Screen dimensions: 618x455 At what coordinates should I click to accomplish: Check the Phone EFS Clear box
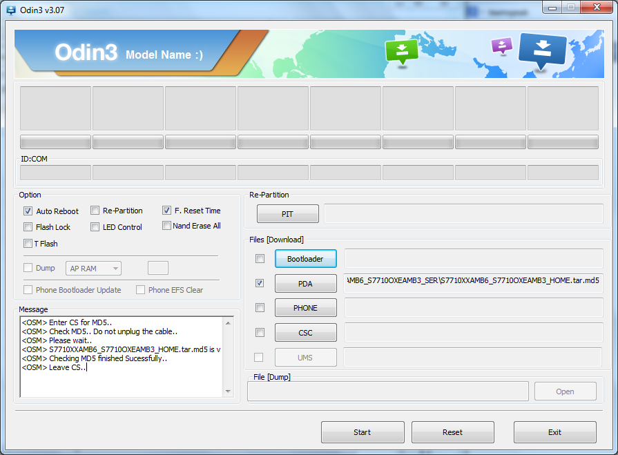(x=140, y=290)
